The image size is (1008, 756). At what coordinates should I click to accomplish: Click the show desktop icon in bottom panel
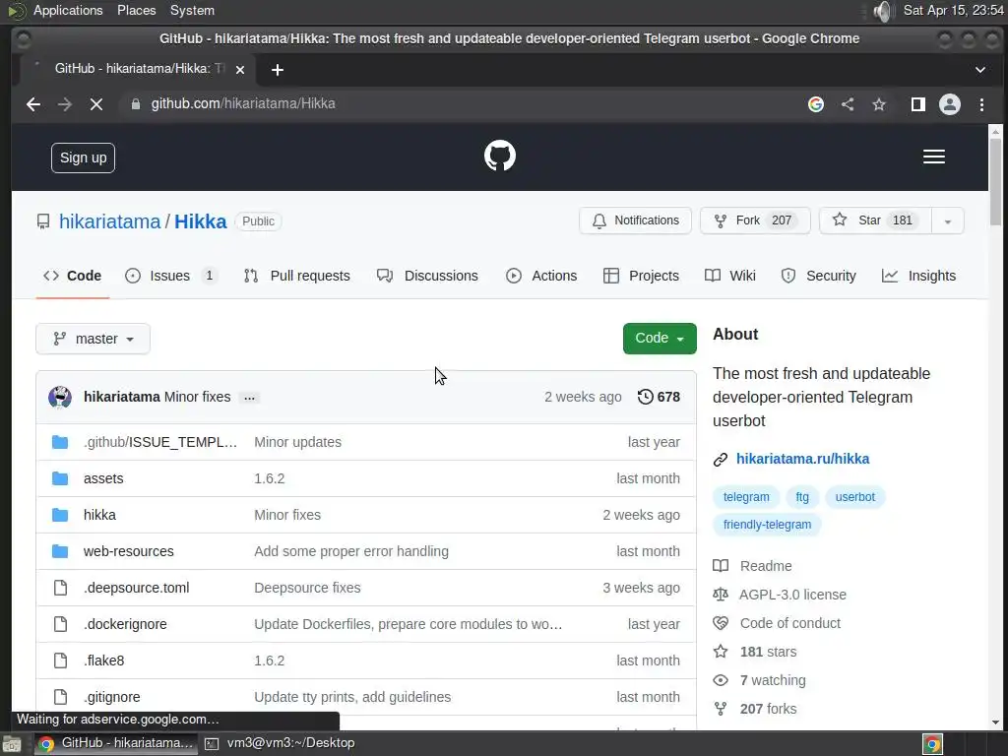[12, 744]
